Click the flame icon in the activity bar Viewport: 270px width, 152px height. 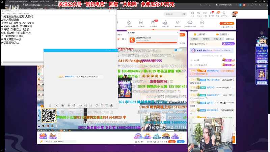[129, 23]
